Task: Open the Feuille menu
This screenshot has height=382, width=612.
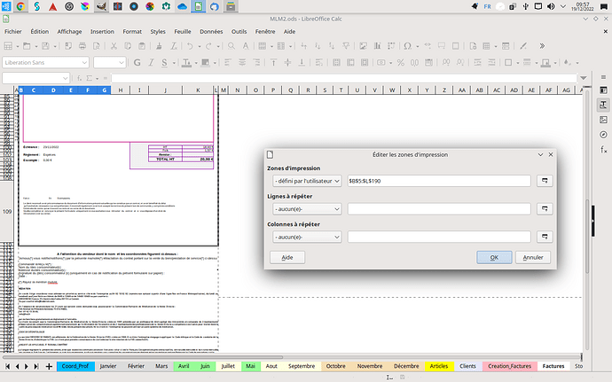Action: [x=183, y=32]
